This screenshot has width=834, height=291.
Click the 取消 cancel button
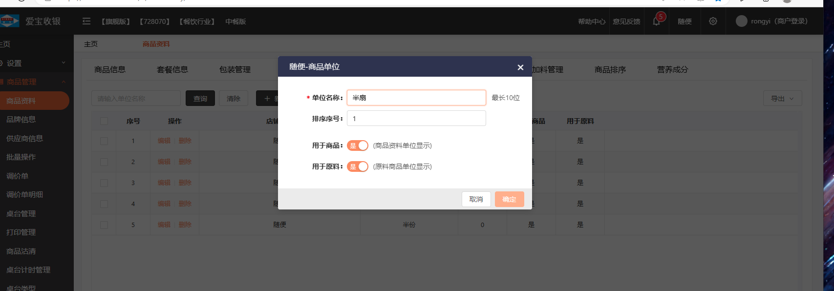(x=476, y=199)
